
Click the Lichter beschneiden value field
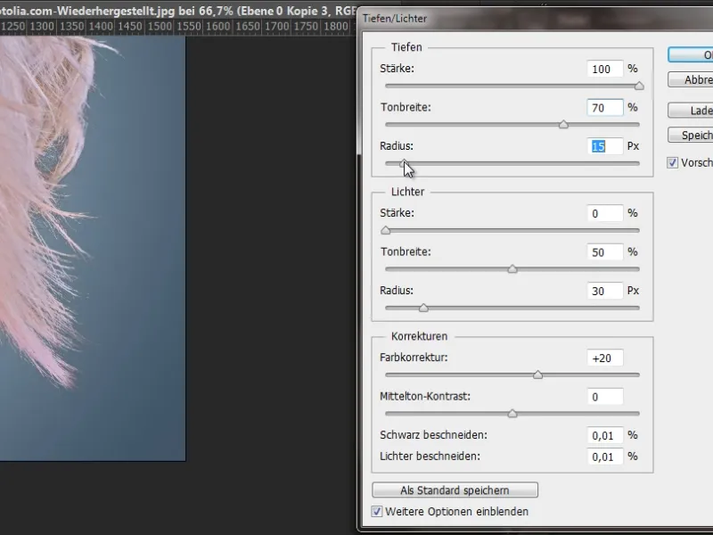[x=605, y=457]
